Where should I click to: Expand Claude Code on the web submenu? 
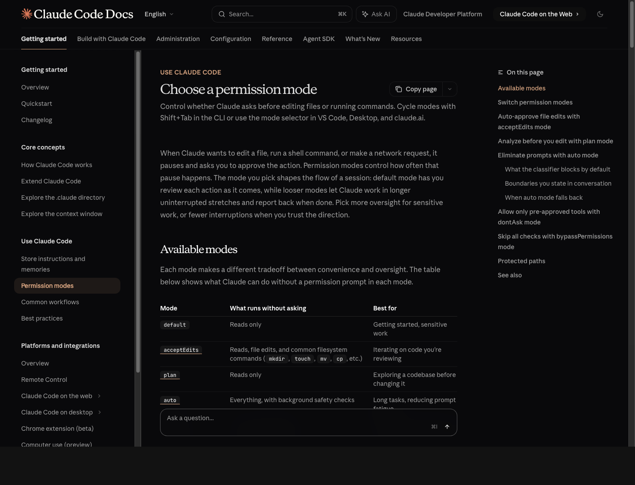tap(99, 396)
